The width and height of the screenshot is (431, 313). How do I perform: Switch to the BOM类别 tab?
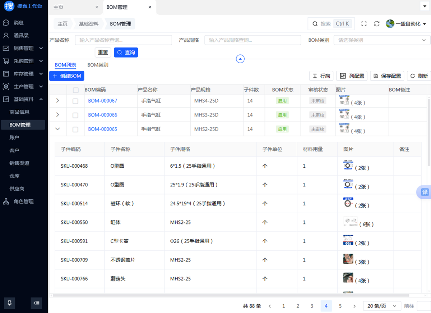pos(98,65)
